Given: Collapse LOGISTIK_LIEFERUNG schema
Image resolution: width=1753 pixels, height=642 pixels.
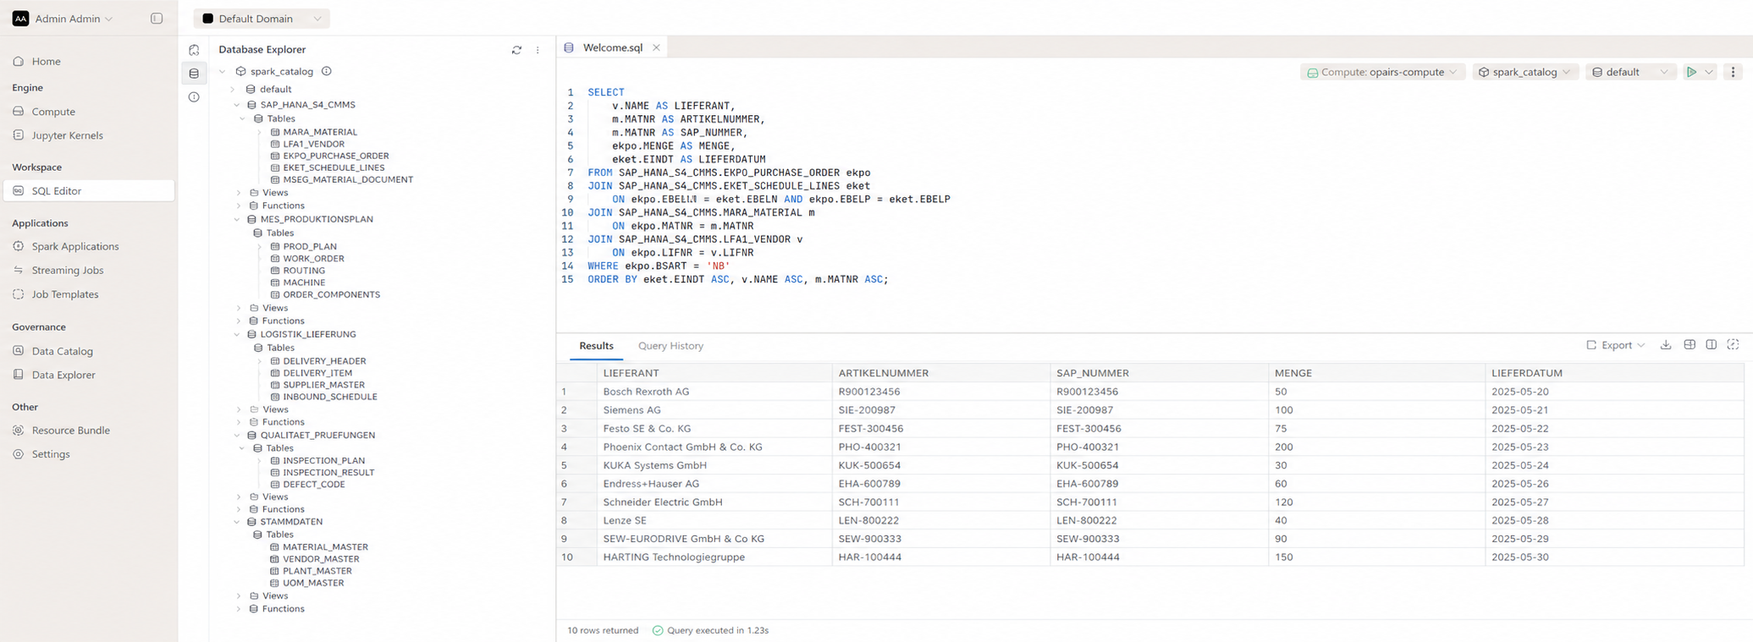Looking at the screenshot, I should pos(237,334).
